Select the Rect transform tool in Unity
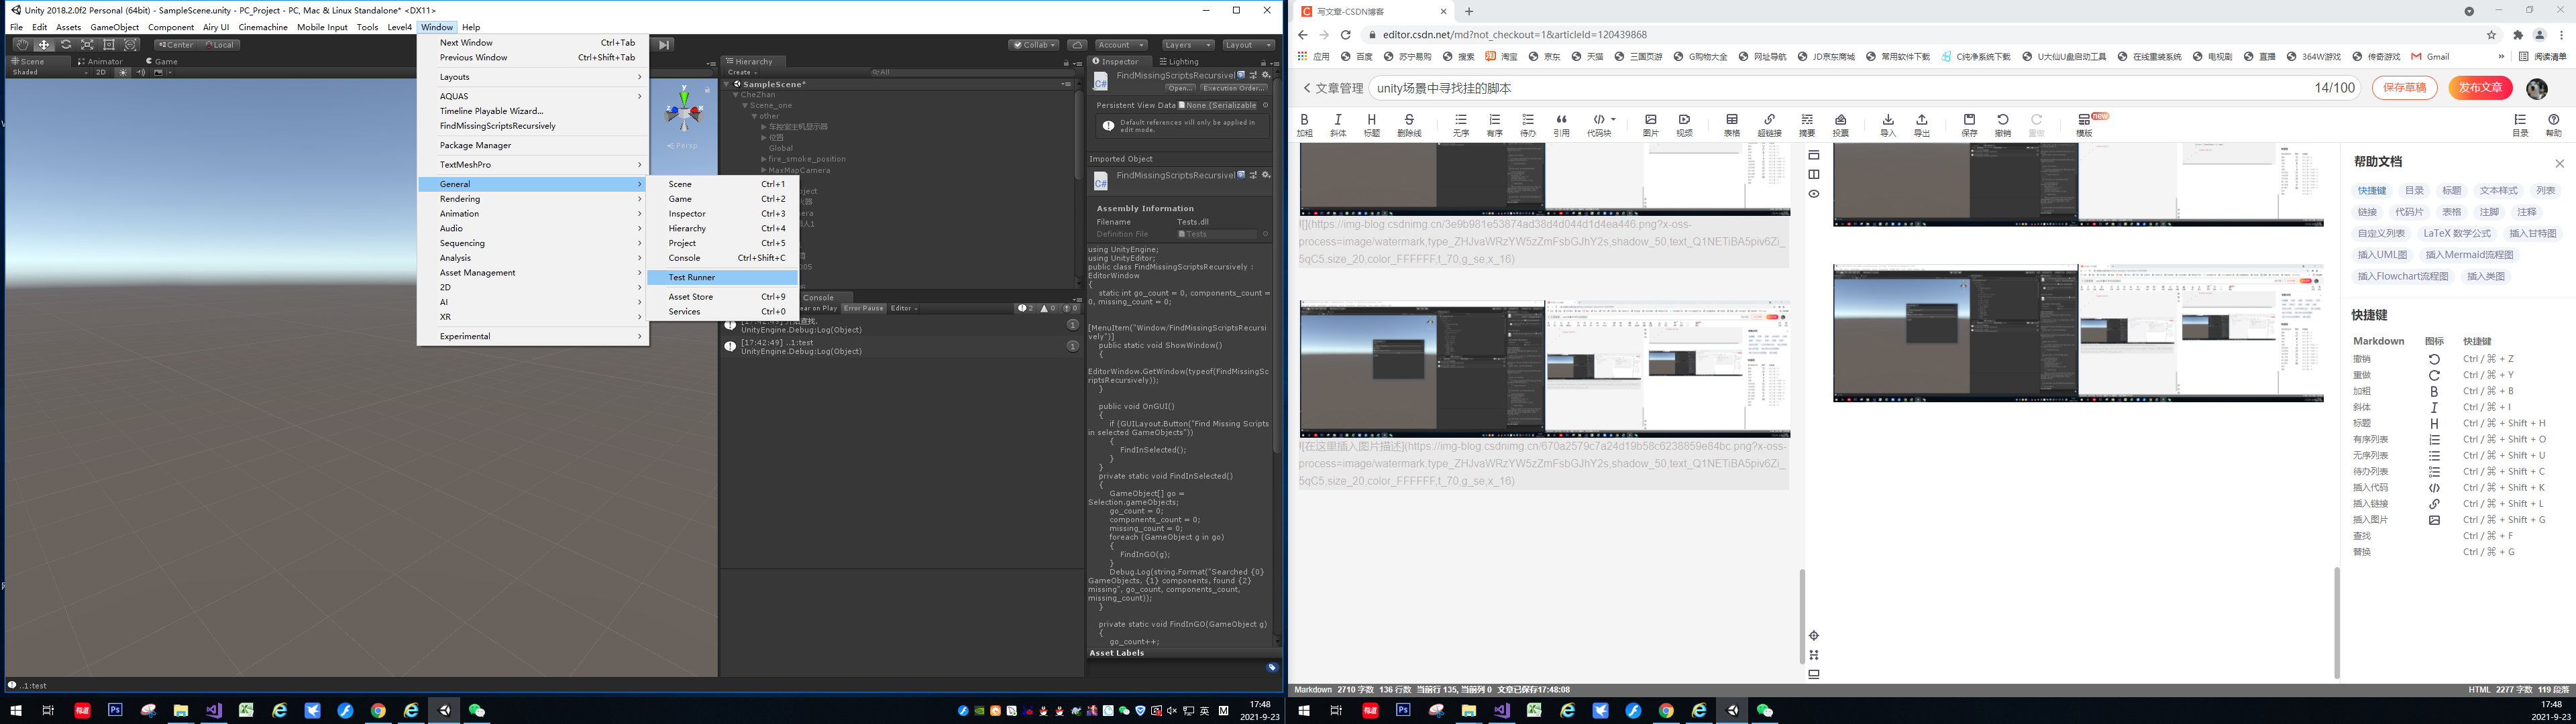The height and width of the screenshot is (724, 2576). (x=109, y=45)
